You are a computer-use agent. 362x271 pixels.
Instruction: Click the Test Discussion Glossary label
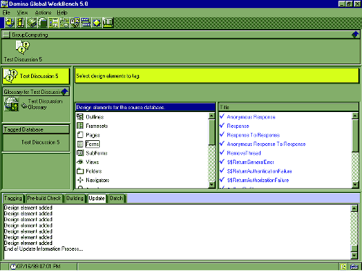[x=46, y=104]
